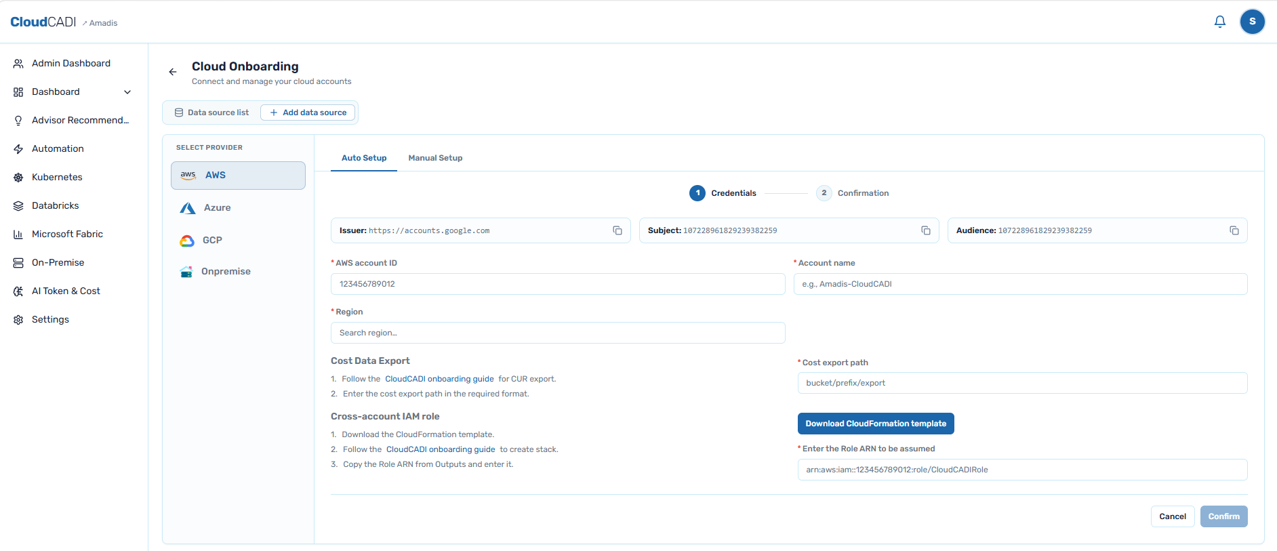Download the CloudFormation template
1277x551 pixels.
coord(876,424)
